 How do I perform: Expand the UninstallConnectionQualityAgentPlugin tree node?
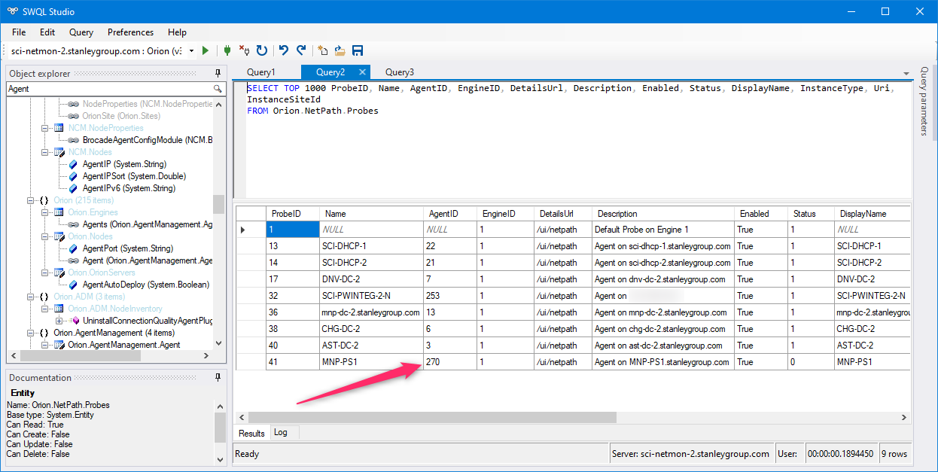[x=59, y=321]
